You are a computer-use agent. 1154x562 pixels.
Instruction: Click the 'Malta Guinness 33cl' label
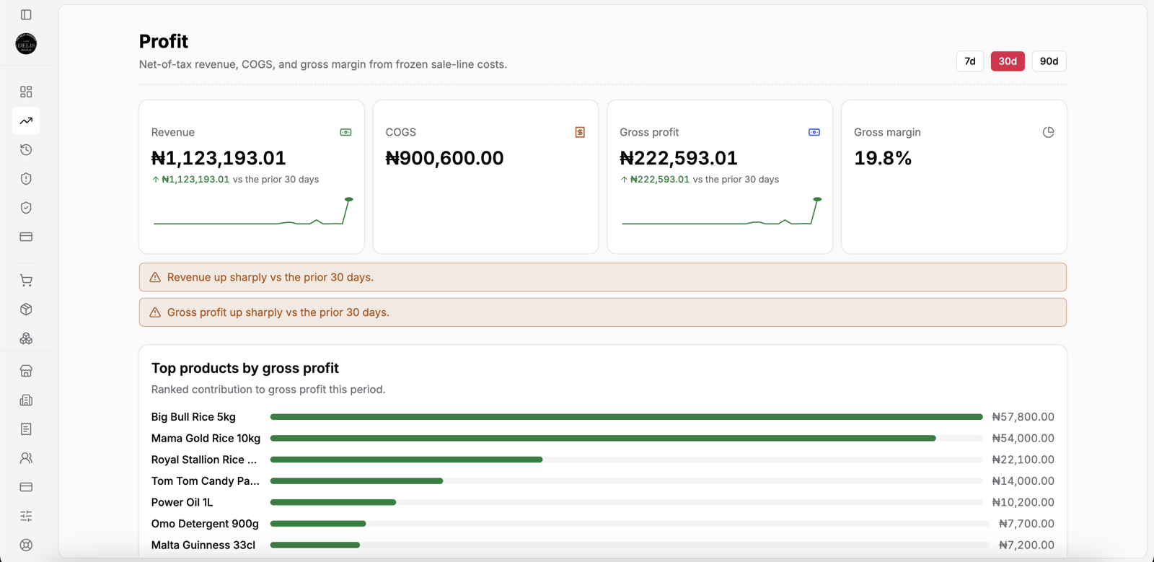point(203,545)
